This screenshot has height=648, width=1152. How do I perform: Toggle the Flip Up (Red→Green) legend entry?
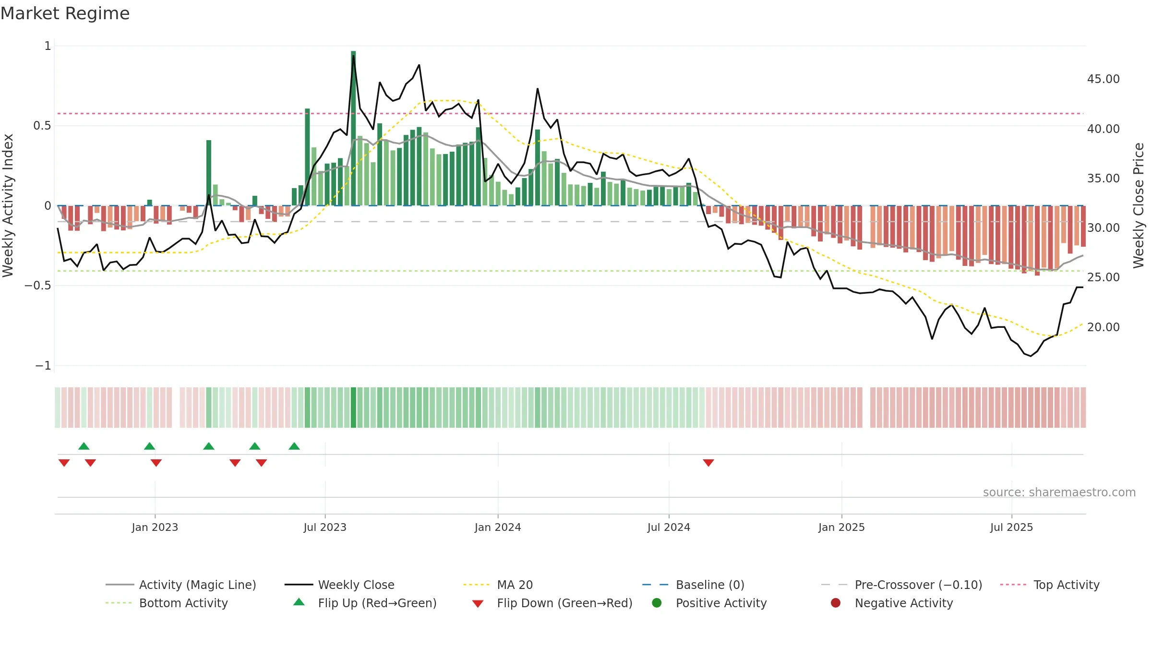coord(365,603)
